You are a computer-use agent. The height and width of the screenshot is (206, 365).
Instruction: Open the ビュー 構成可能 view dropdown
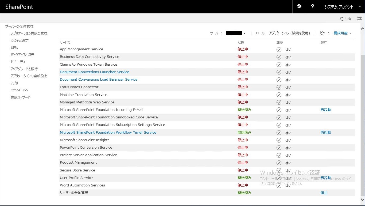(342, 33)
